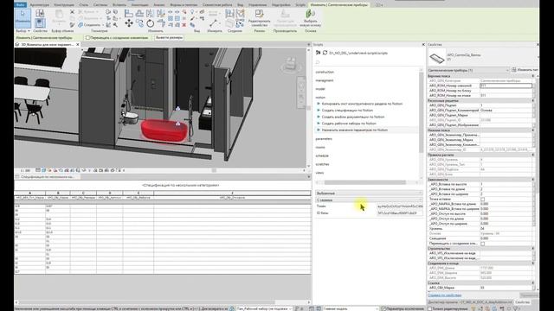This screenshot has width=554, height=311.
Task: Toggle Только редактируемые checkbox in status bar
Action: click(x=430, y=308)
